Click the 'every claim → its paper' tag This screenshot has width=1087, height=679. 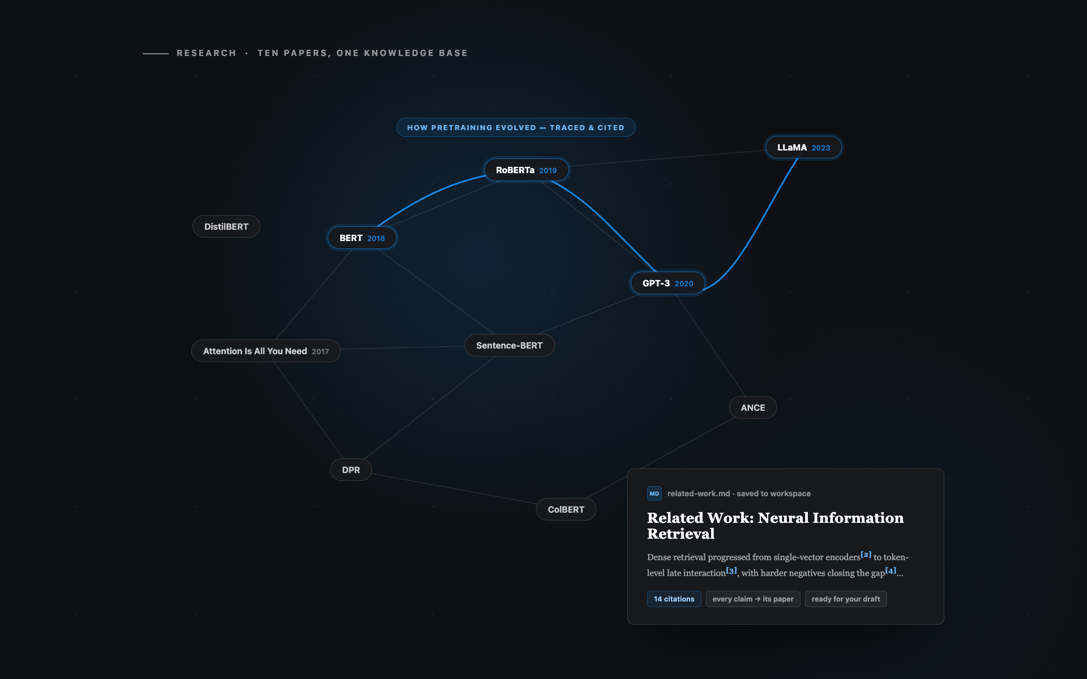[753, 599]
